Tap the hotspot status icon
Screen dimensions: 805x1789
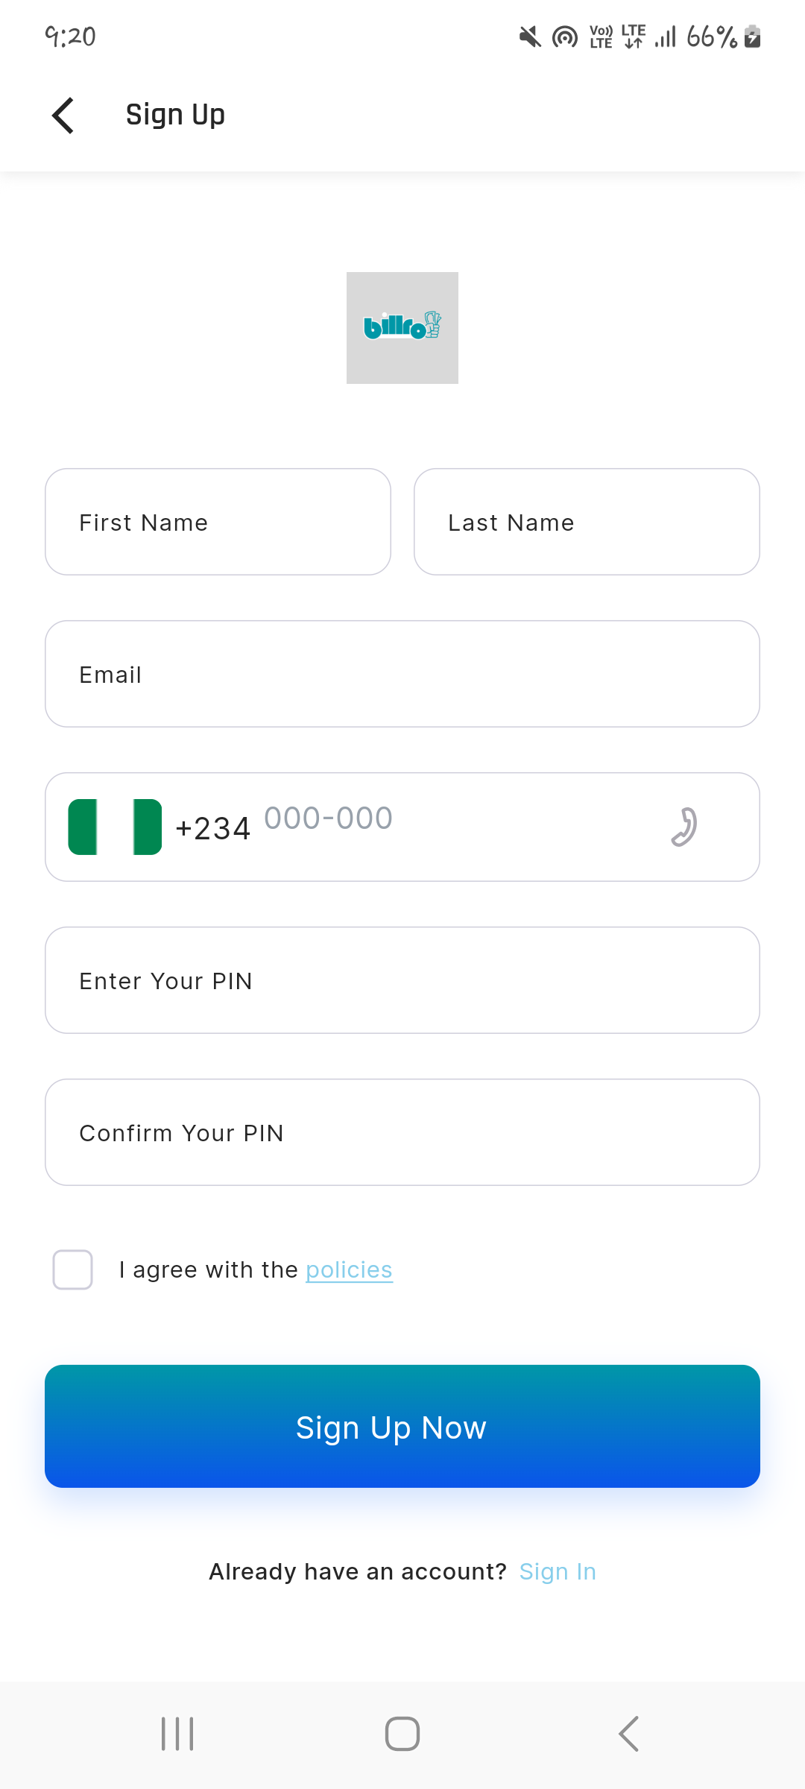click(x=565, y=36)
